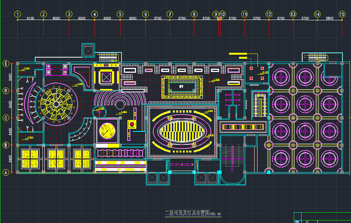Select grid axis bubble number 15
The width and height of the screenshot is (351, 223).
click(342, 14)
